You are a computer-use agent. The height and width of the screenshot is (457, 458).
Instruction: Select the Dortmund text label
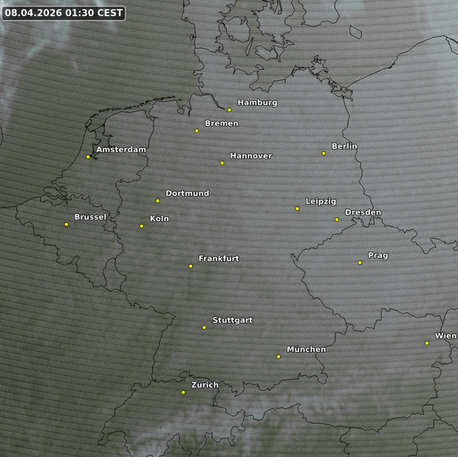point(187,193)
